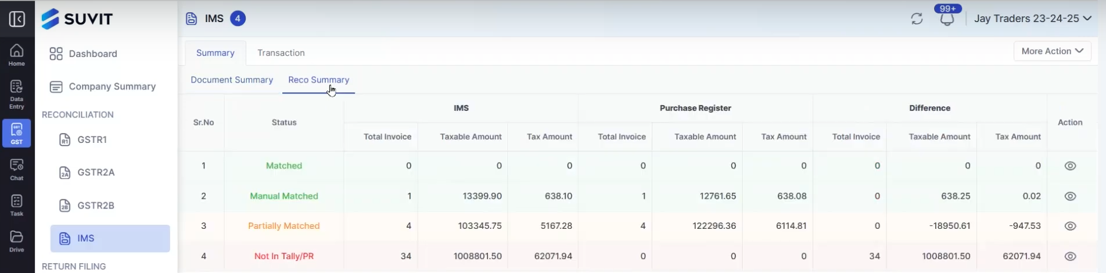Collapse the sidebar using the top-left panel icon

(17, 19)
